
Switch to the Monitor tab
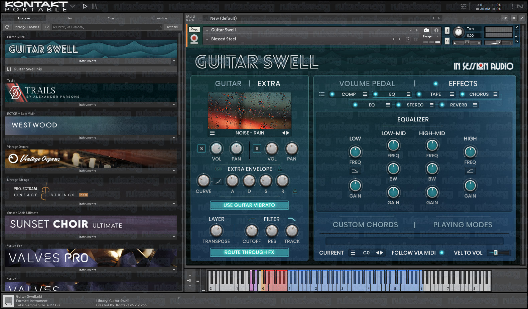[x=113, y=18]
